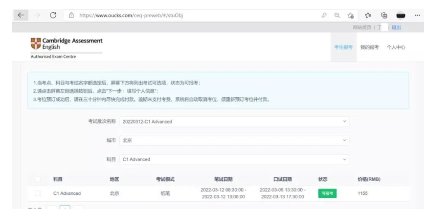This screenshot has height=209, width=448.
Task: Click the 北京 cell in table row
Action: [114, 193]
